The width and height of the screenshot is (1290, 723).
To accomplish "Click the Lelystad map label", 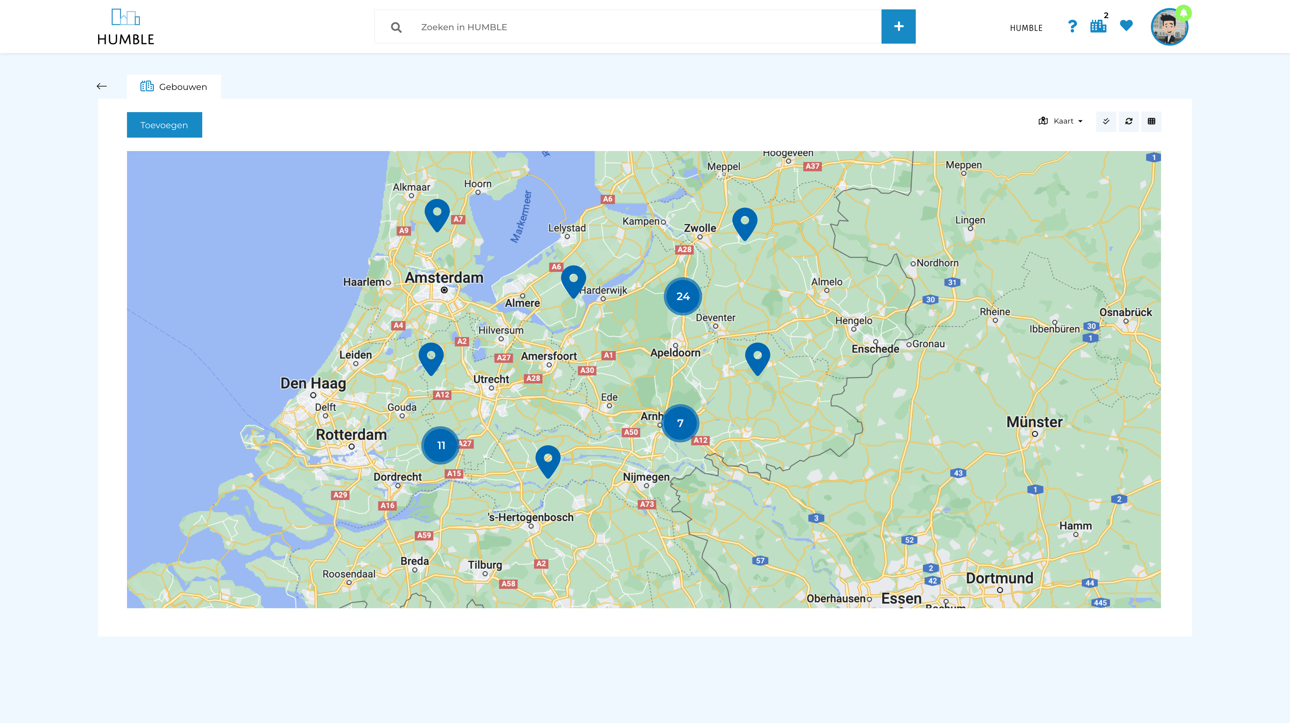I will coord(567,228).
